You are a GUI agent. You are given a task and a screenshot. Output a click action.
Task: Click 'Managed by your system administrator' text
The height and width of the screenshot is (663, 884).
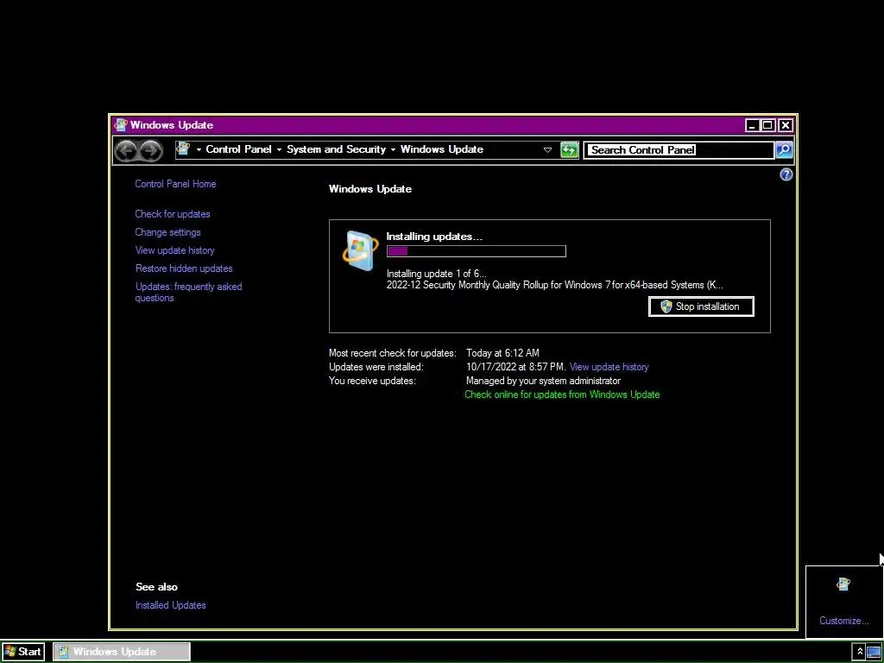tap(543, 381)
